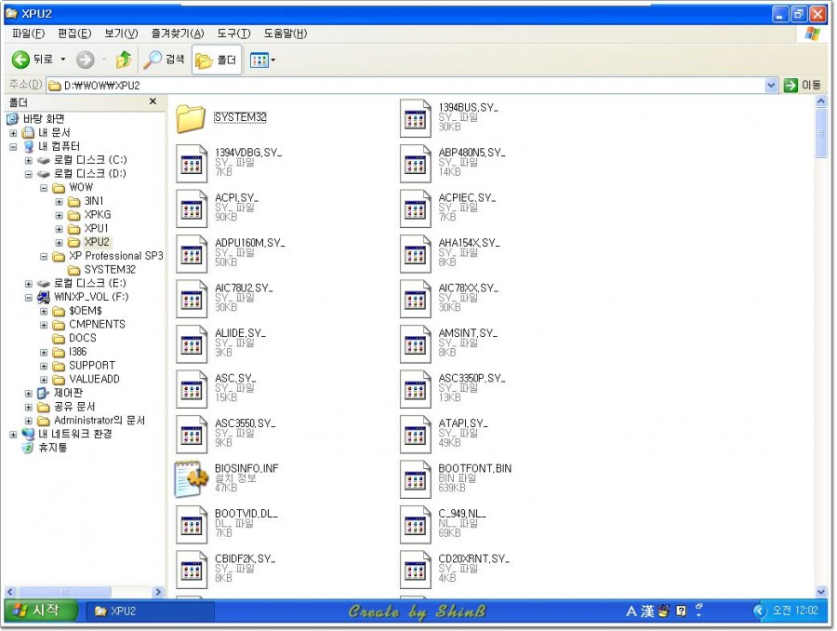Select 공유 문서 in the tree

(x=74, y=407)
